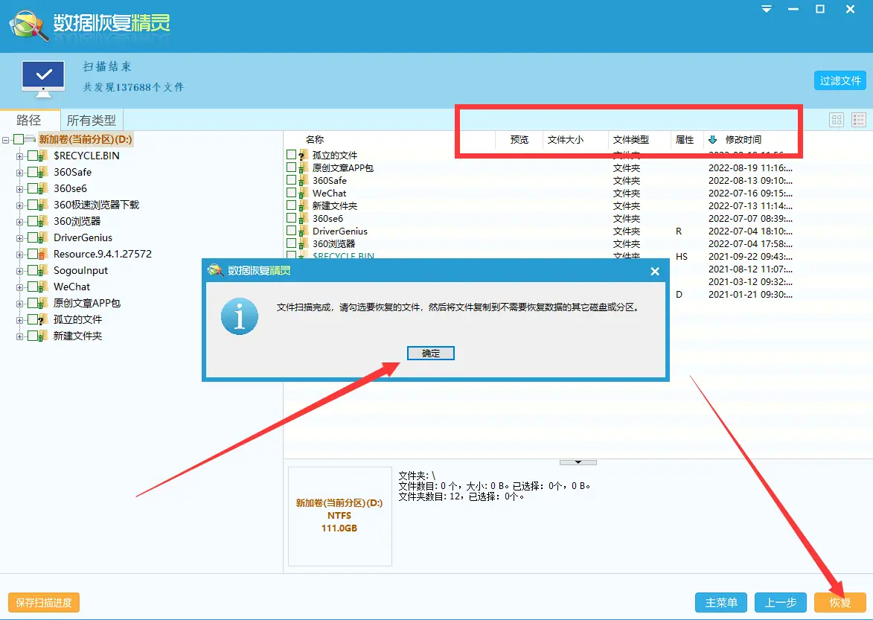Switch to detailed list view
Screen dimensions: 873x620
[x=858, y=120]
